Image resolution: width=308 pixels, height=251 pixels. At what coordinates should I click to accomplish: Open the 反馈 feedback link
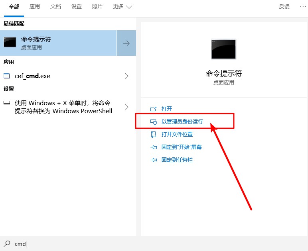click(x=284, y=7)
